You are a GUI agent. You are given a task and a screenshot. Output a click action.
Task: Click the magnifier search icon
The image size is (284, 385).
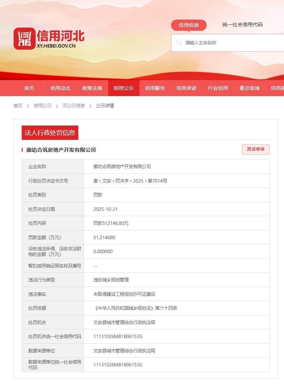179,43
